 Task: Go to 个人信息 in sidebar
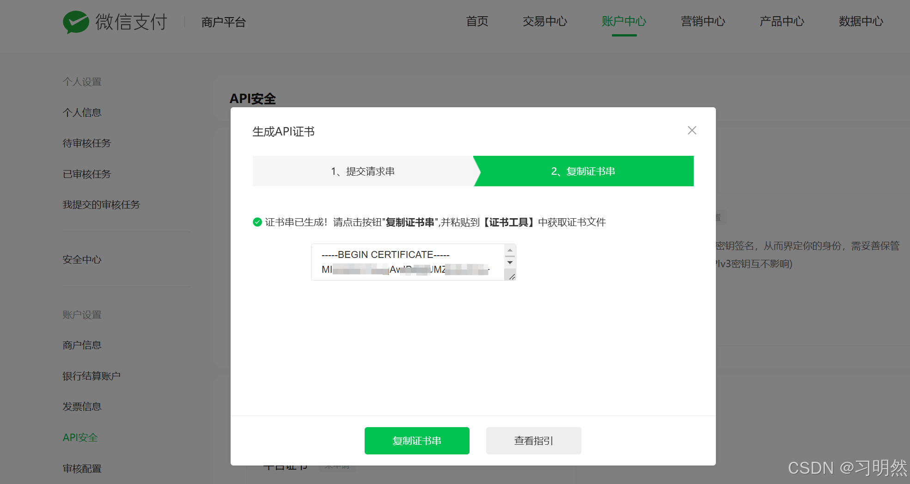click(82, 112)
